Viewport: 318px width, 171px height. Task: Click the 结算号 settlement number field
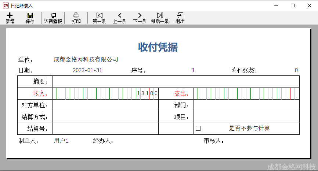pyautogui.click(x=105, y=129)
